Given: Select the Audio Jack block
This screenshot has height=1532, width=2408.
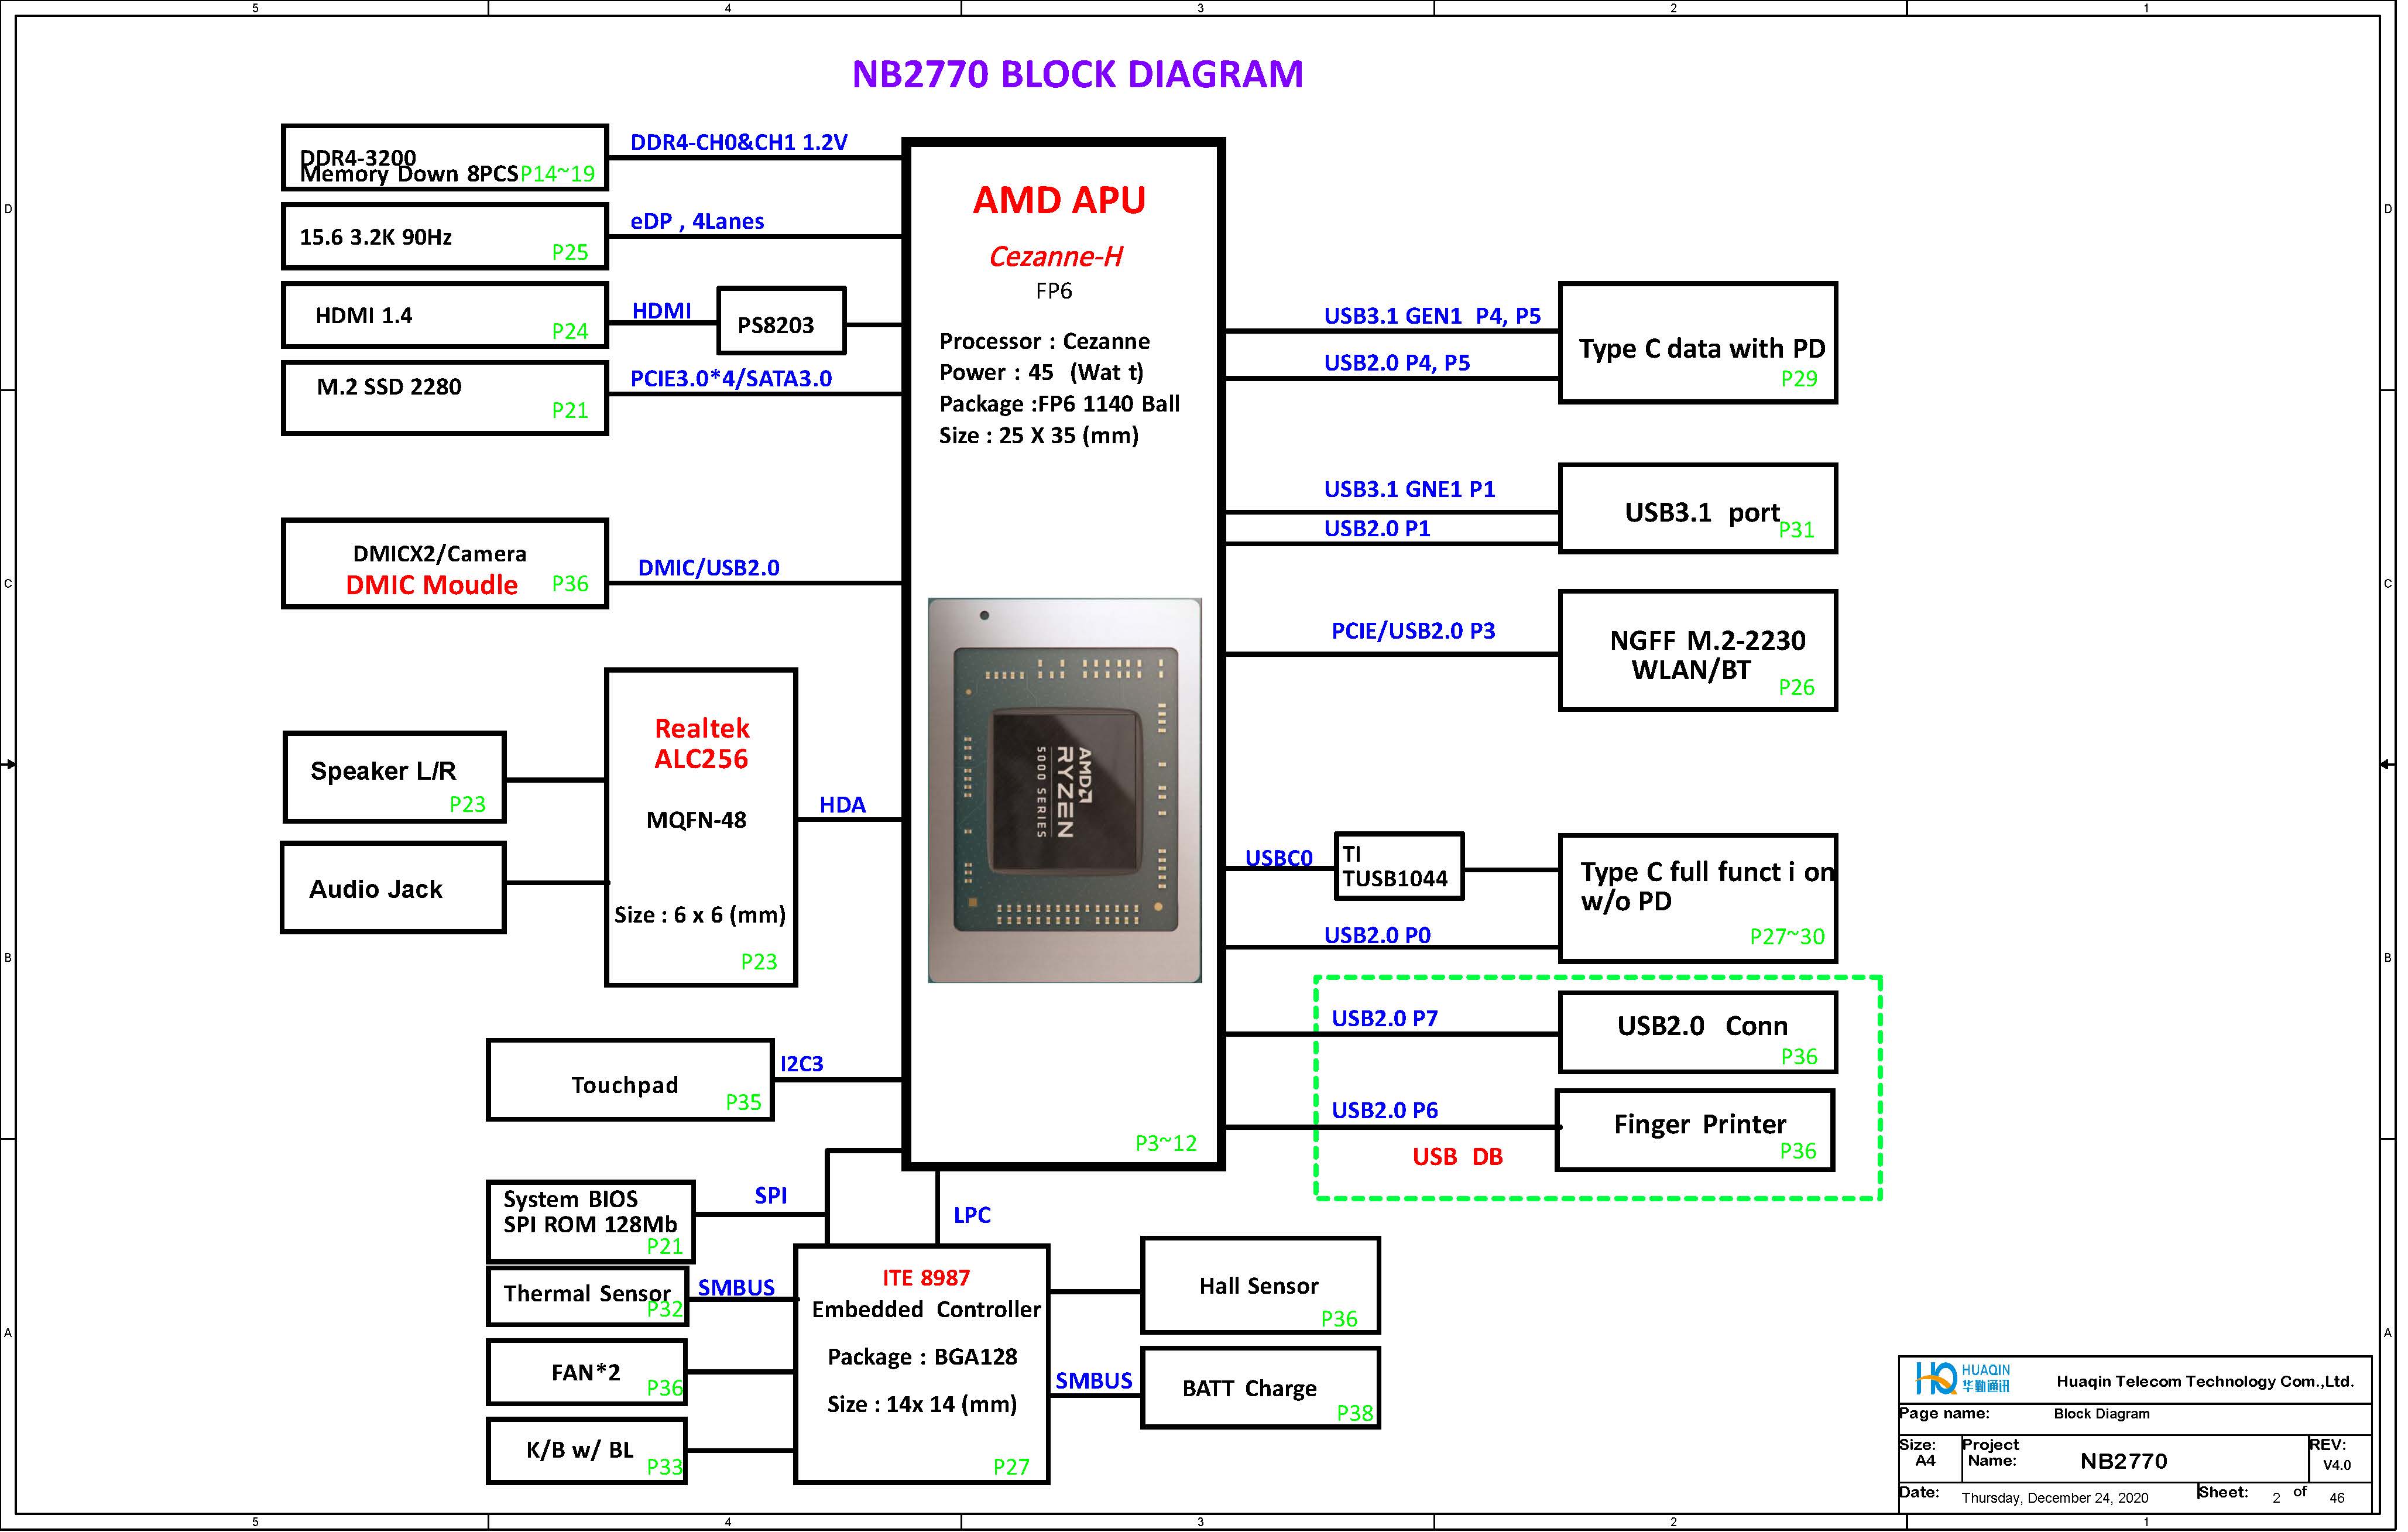Looking at the screenshot, I should tap(393, 888).
